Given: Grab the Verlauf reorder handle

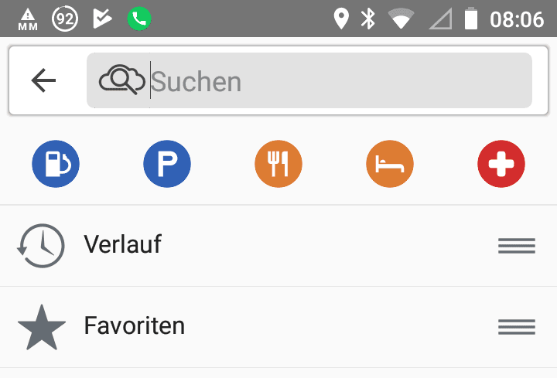Looking at the screenshot, I should point(517,246).
